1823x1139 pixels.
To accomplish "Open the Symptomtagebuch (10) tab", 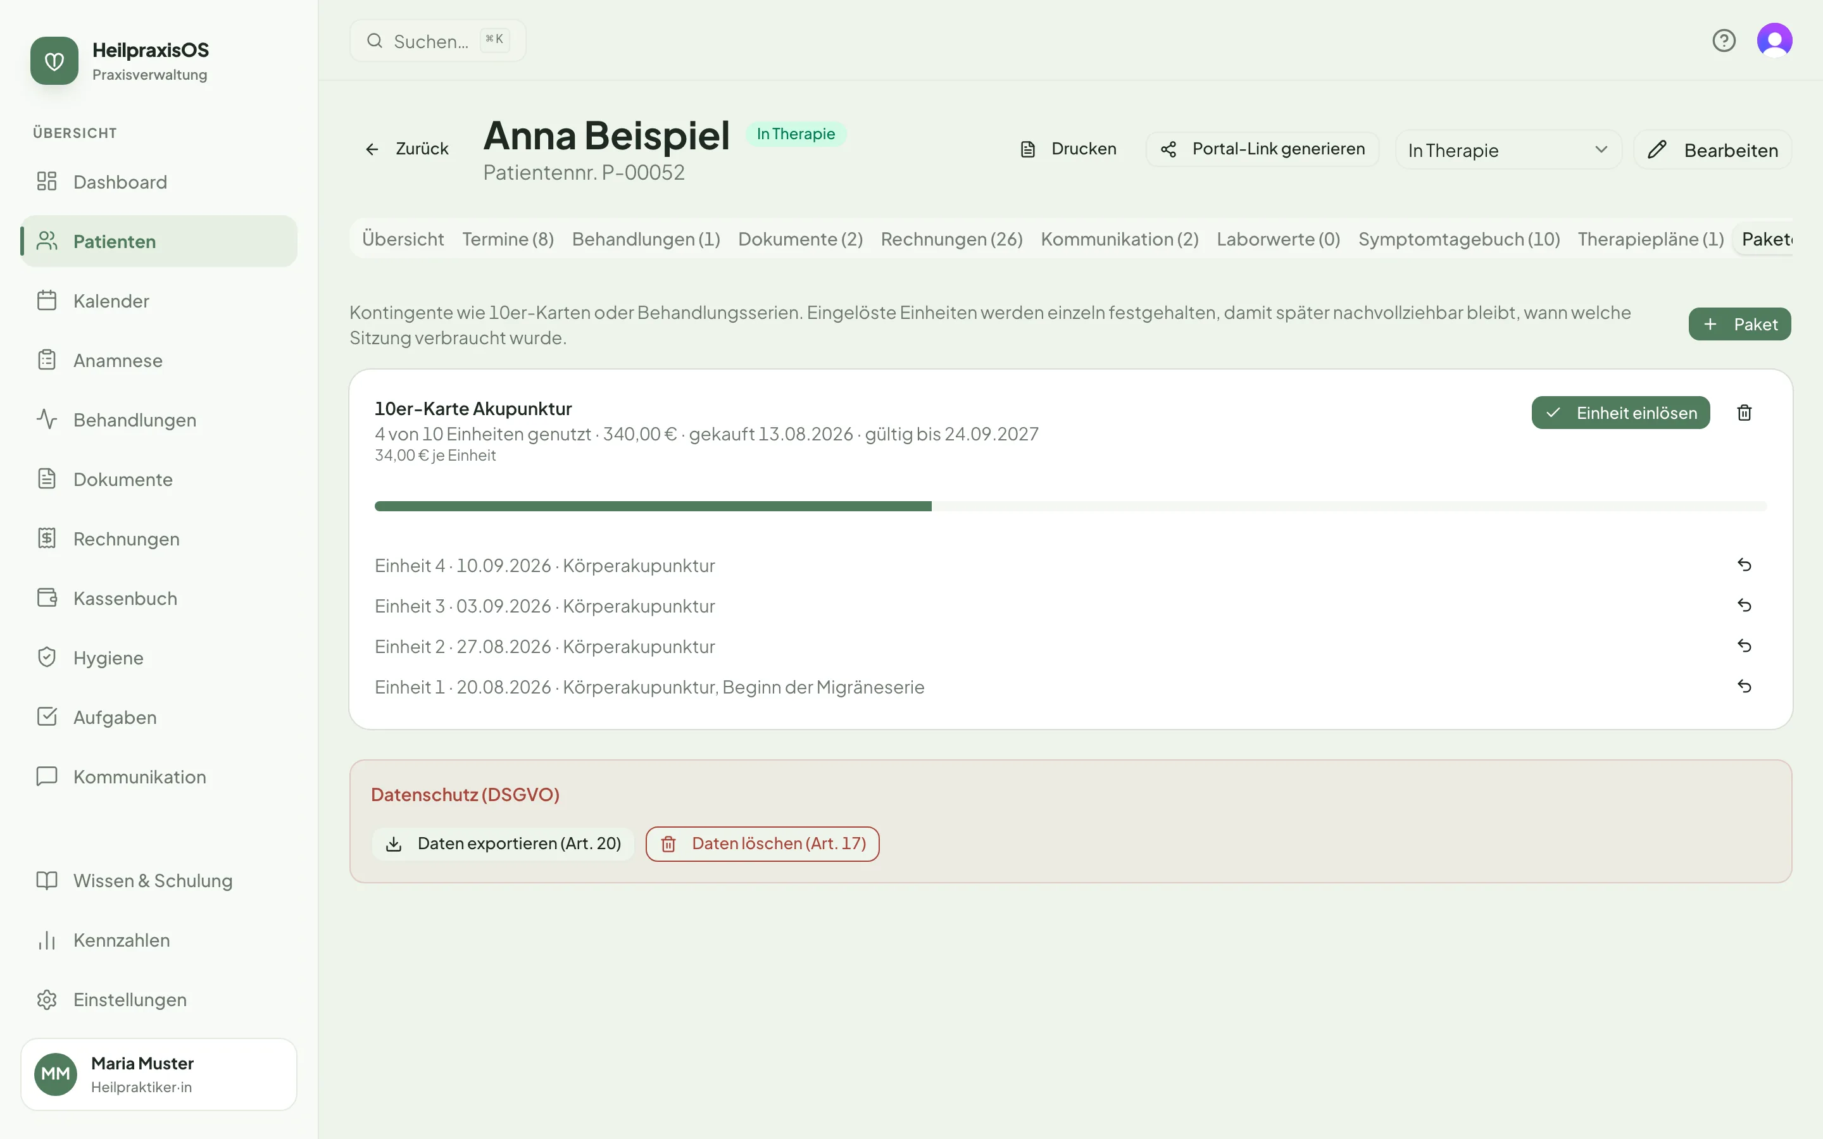I will [x=1458, y=240].
